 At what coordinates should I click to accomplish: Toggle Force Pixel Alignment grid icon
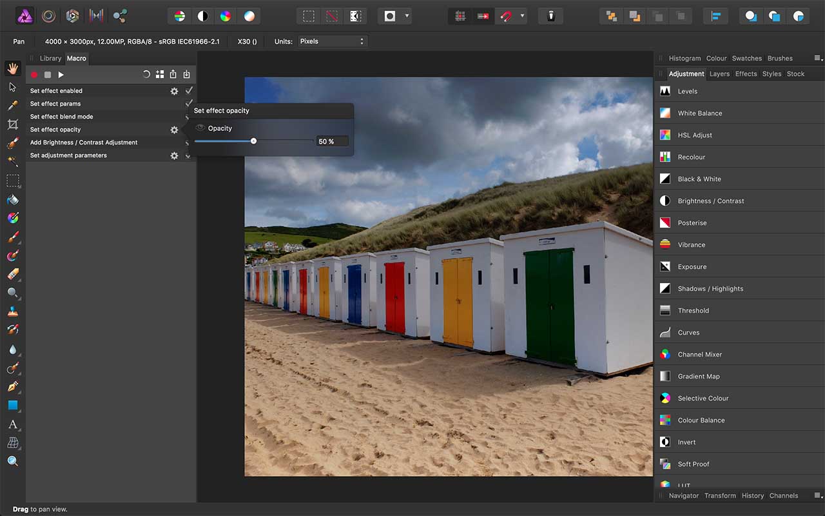(x=460, y=16)
